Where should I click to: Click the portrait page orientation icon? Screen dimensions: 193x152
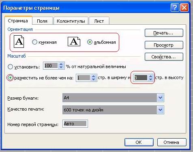[x=19, y=42]
